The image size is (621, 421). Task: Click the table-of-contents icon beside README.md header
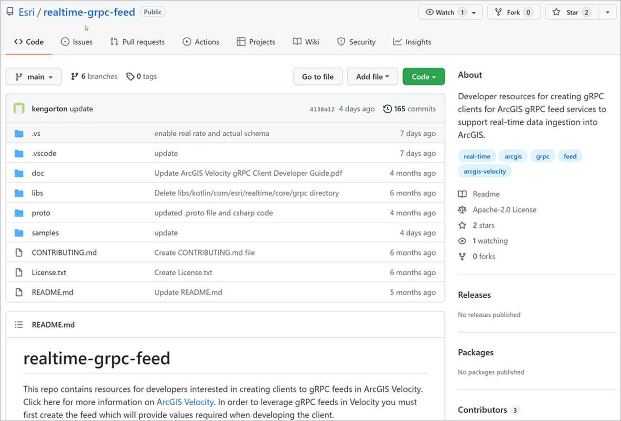(19, 324)
